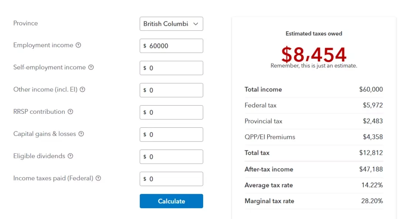Focus the Eligible dividends input field
Screen dimensions: 399x219
[171, 157]
